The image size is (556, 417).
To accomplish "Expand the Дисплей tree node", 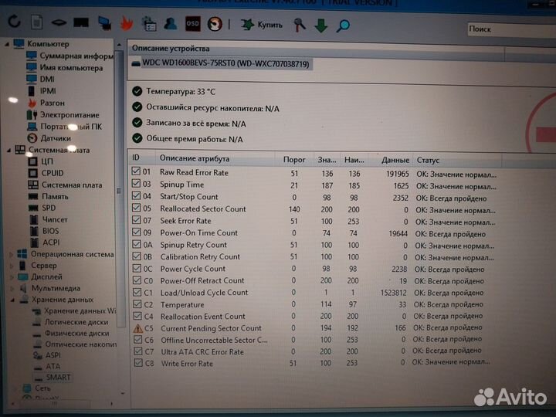I will coord(12,277).
